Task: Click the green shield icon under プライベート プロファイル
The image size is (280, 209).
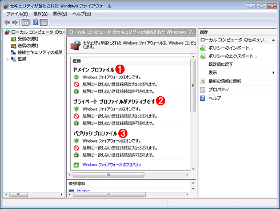Action: pyautogui.click(x=77, y=109)
